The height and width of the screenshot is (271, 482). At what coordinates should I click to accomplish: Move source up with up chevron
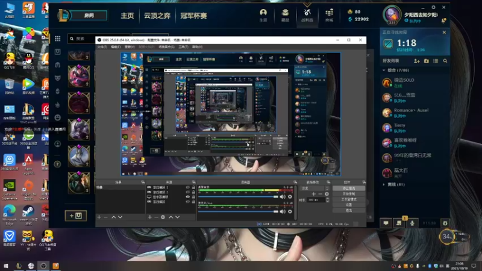click(x=171, y=217)
